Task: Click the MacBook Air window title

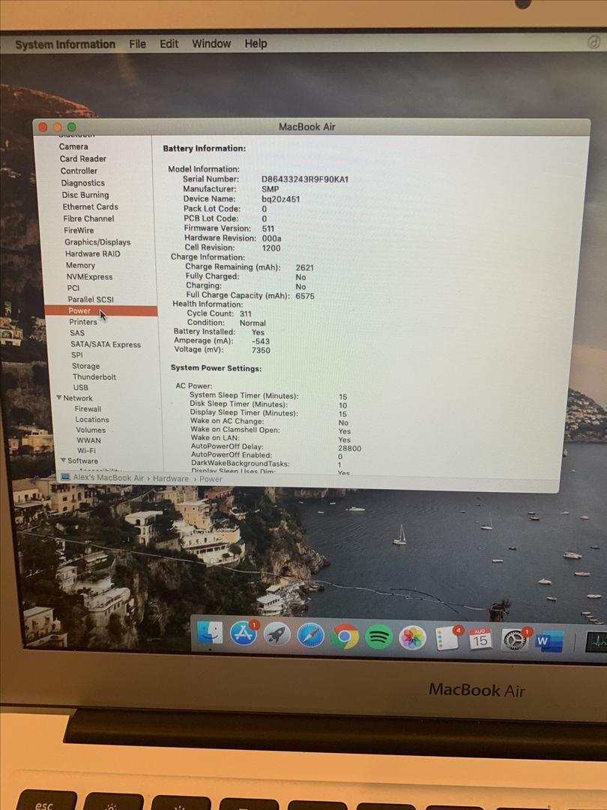Action: (x=306, y=127)
